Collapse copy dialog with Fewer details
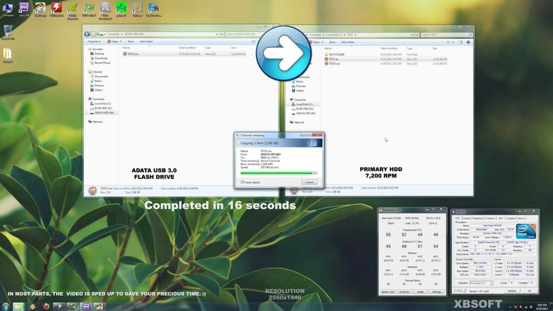The image size is (553, 311). pyautogui.click(x=251, y=182)
